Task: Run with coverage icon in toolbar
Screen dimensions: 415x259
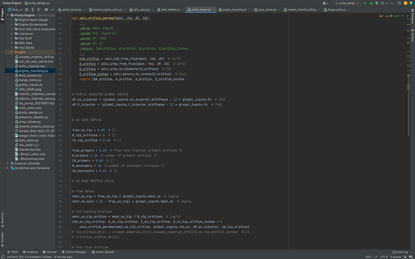Action: [x=377, y=3]
